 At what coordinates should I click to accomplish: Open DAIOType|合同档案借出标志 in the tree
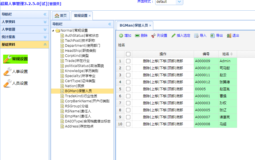click(88, 121)
